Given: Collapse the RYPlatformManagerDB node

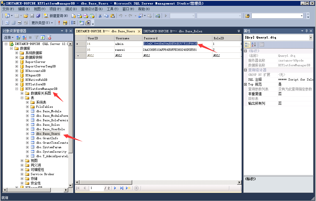Looking at the screenshot, I should click(x=17, y=89).
